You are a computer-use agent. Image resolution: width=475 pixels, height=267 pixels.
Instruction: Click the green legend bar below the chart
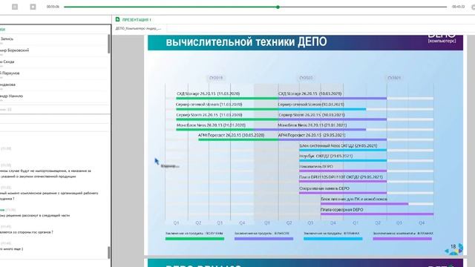click(x=194, y=239)
